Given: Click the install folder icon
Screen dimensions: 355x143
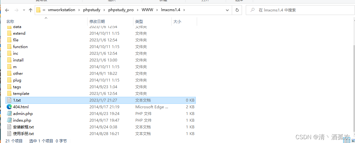Looking at the screenshot, I should tap(9, 60).
